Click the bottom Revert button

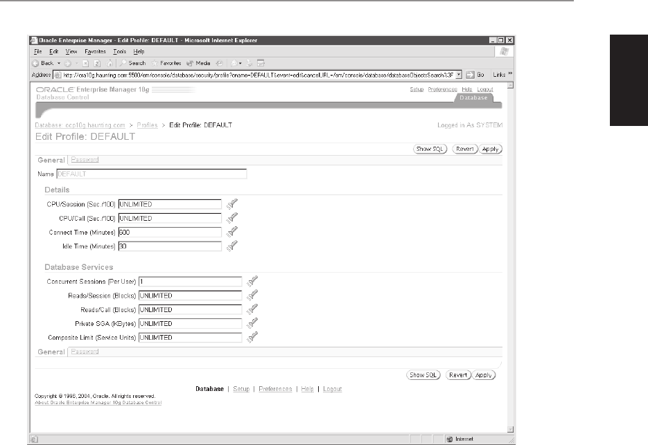[458, 375]
